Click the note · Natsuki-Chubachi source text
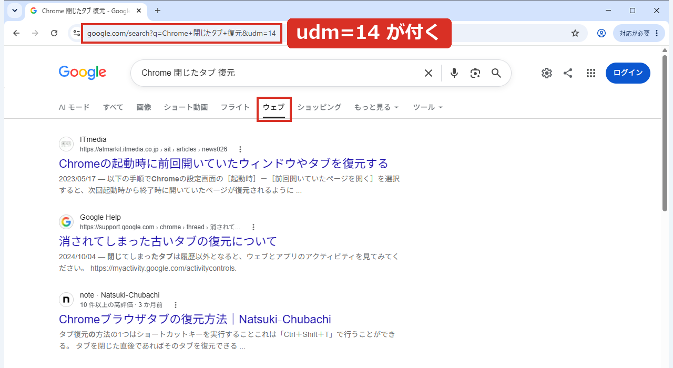673x368 pixels. click(120, 295)
